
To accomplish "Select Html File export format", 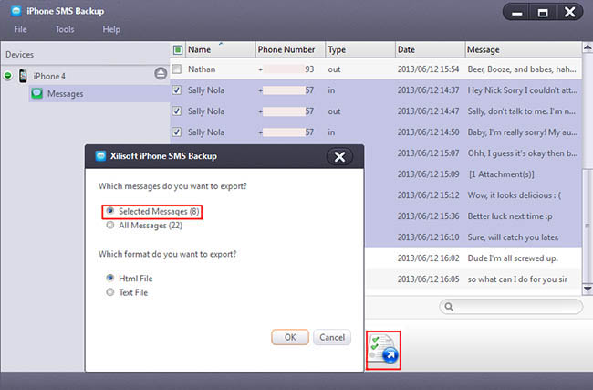I will click(111, 278).
